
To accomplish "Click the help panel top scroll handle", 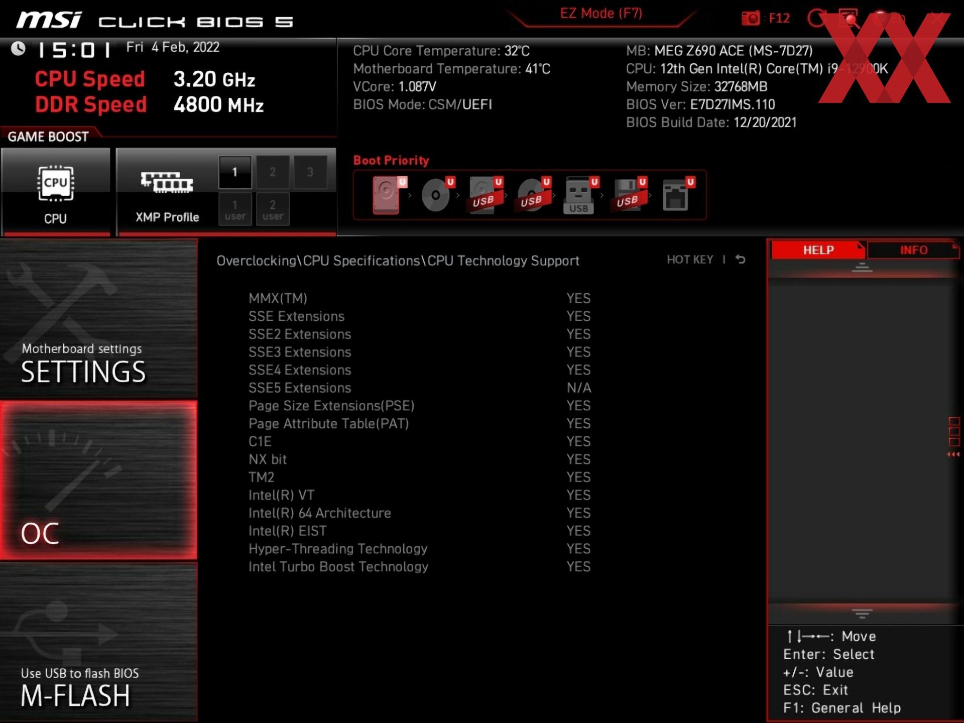I will tap(862, 268).
